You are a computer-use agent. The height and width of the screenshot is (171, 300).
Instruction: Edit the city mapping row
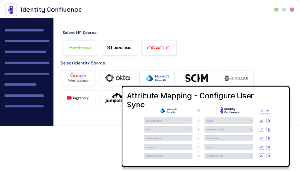click(x=261, y=130)
